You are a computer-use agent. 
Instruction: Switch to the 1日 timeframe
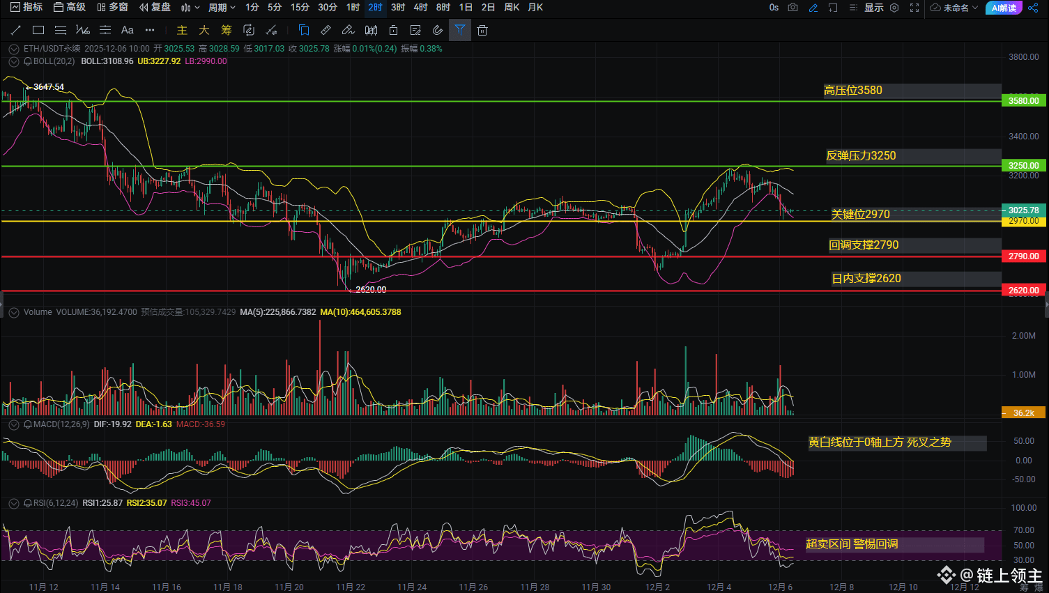466,8
